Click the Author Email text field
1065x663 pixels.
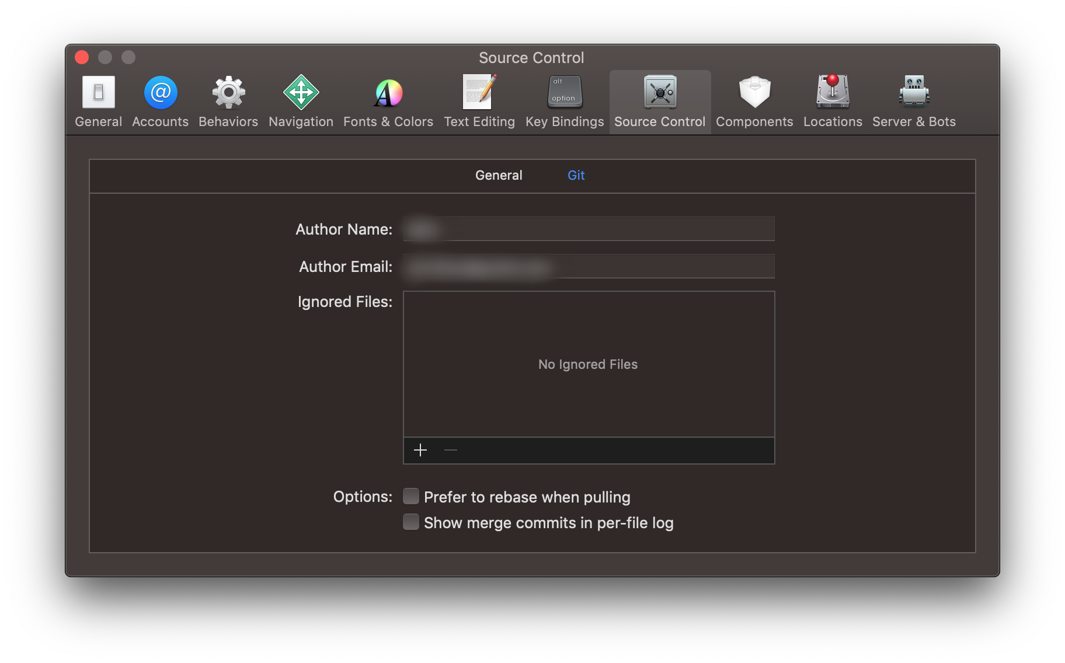click(x=589, y=266)
